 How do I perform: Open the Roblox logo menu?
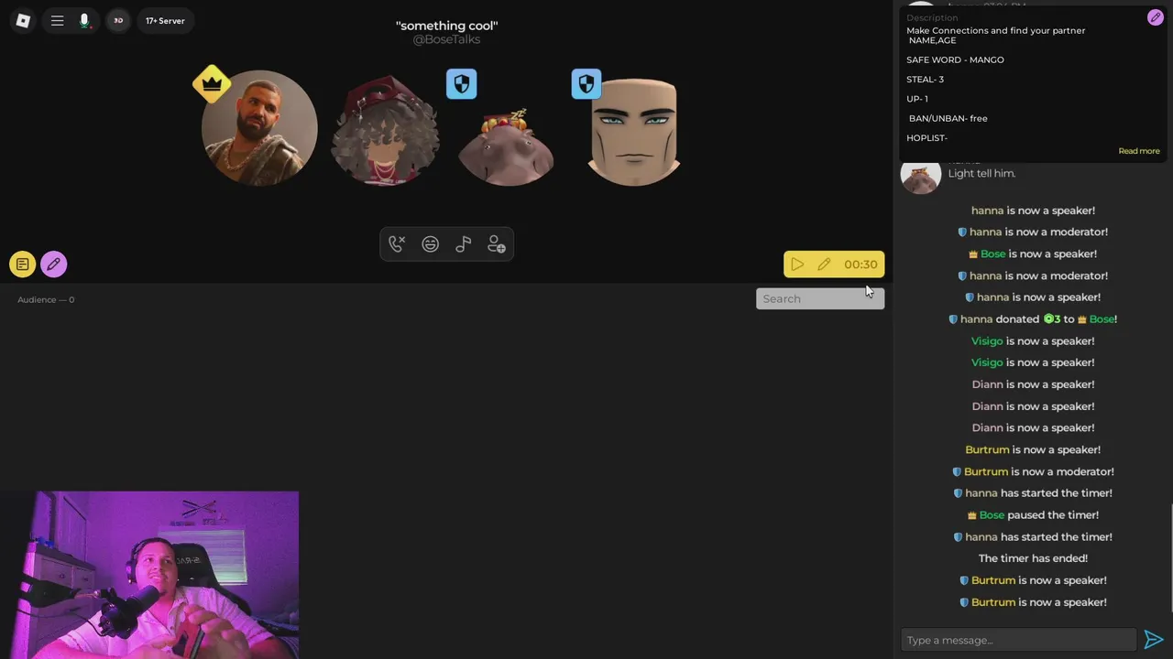[x=23, y=20]
